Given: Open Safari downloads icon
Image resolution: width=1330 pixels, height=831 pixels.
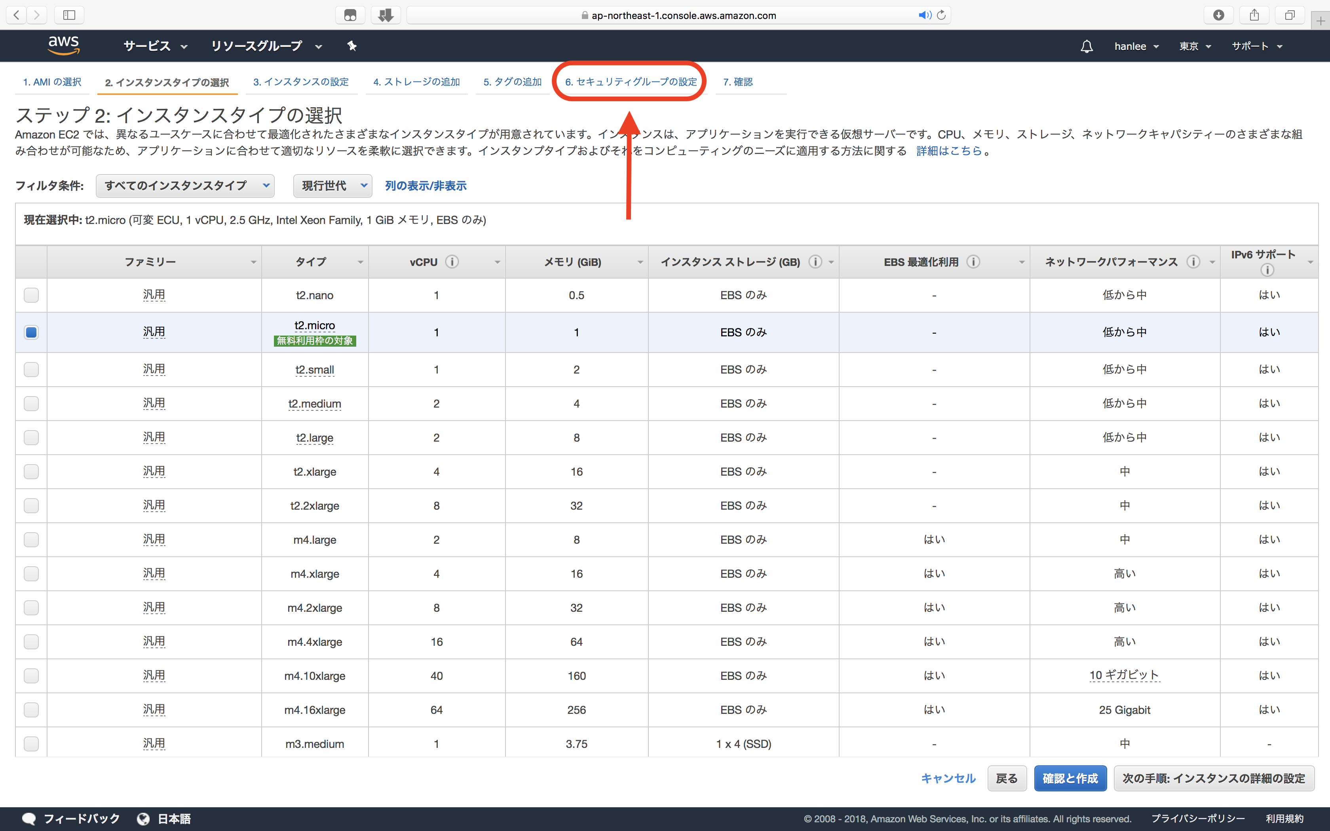Looking at the screenshot, I should (x=1218, y=15).
